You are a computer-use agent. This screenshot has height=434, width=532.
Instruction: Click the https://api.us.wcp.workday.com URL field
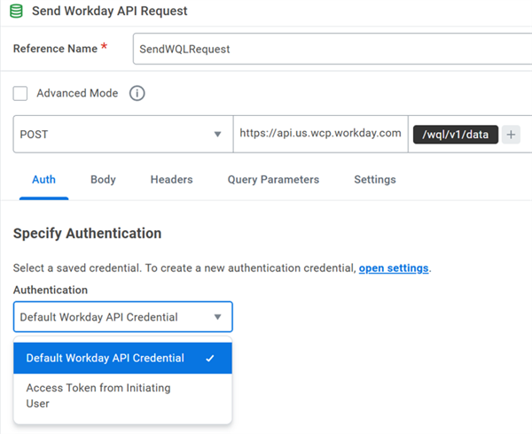tap(321, 134)
